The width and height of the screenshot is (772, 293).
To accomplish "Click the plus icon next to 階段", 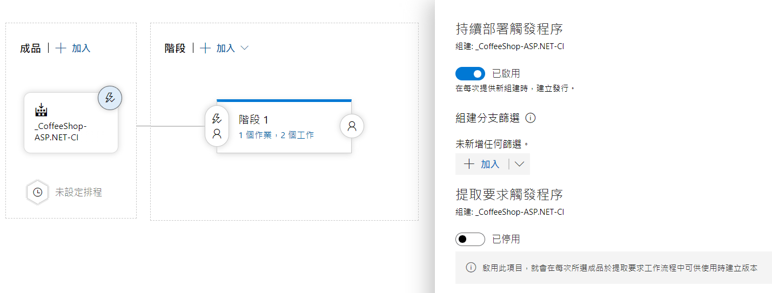I will pyautogui.click(x=205, y=48).
